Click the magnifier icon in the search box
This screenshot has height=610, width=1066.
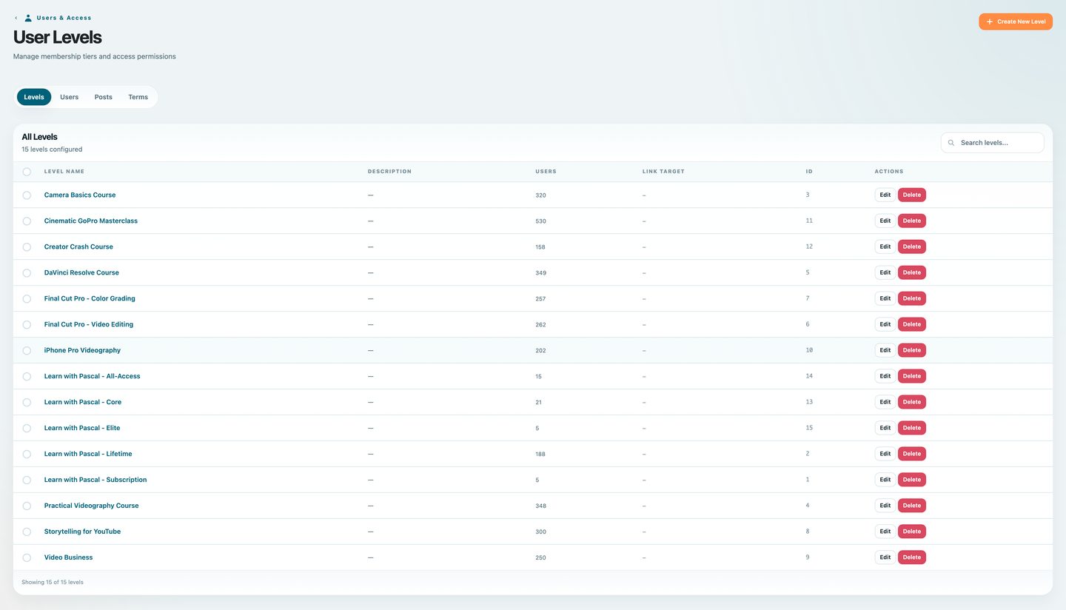pos(951,143)
